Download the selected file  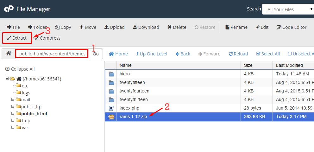(146, 27)
